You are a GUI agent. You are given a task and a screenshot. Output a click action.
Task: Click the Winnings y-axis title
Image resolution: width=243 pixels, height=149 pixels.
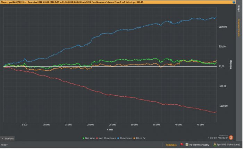coord(231,65)
